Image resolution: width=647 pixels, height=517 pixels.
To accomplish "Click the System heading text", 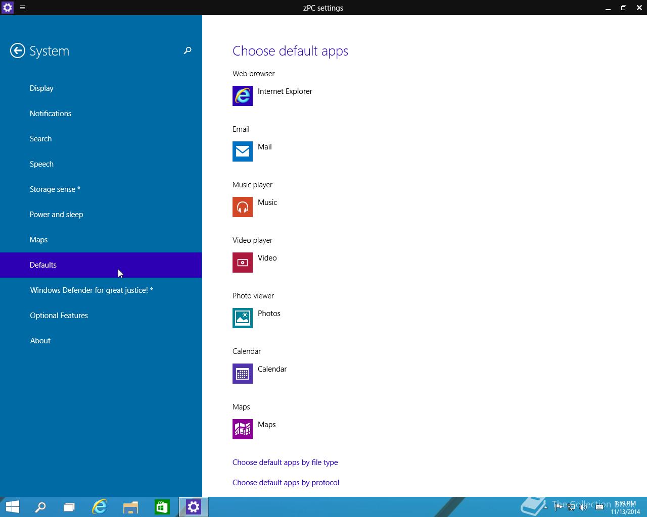I will (50, 51).
